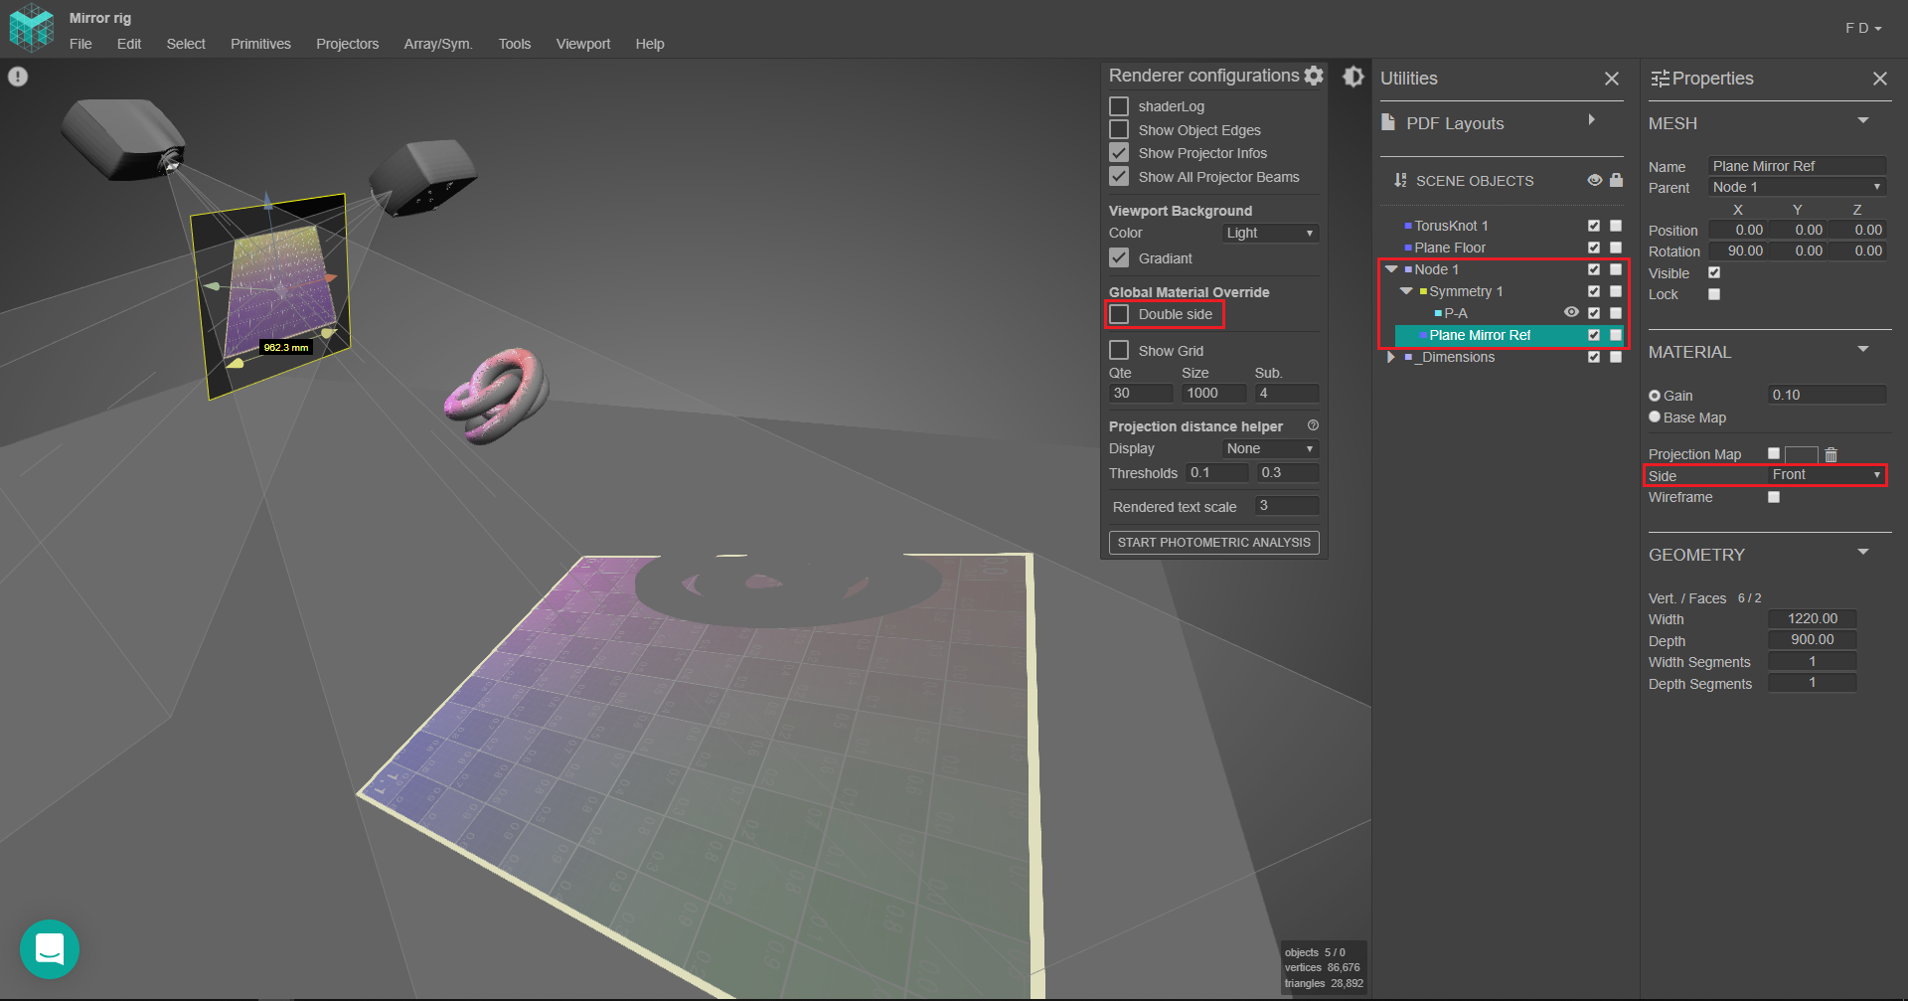Click the warning alert icon in the viewport
The height and width of the screenshot is (1001, 1908).
18,77
